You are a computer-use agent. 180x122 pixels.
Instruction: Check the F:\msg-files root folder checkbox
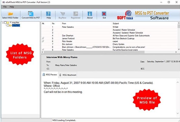[5, 23]
